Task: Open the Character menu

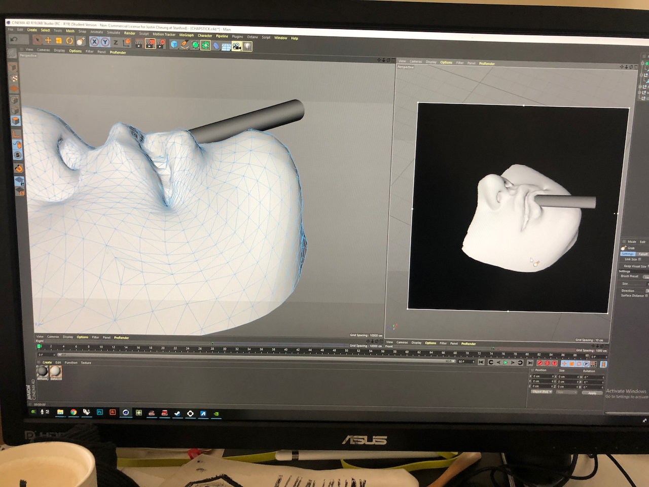Action: [205, 36]
